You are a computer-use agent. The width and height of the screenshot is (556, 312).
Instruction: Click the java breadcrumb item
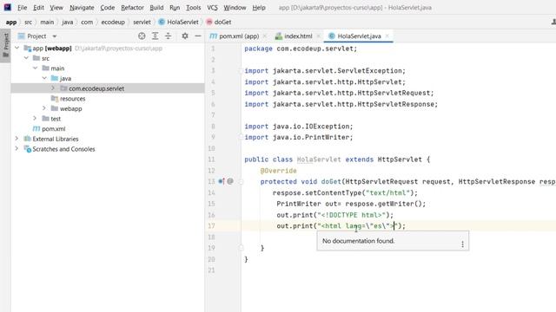pyautogui.click(x=68, y=22)
